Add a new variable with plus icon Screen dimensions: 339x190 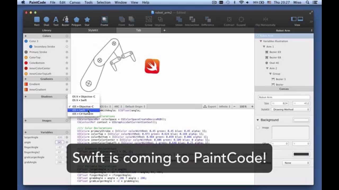pos(26,132)
